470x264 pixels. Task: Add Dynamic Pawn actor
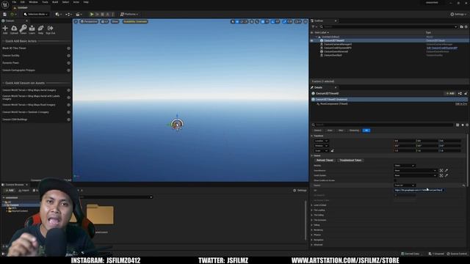(x=68, y=63)
